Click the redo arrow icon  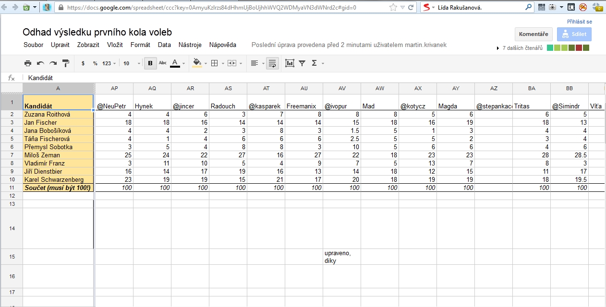(53, 63)
